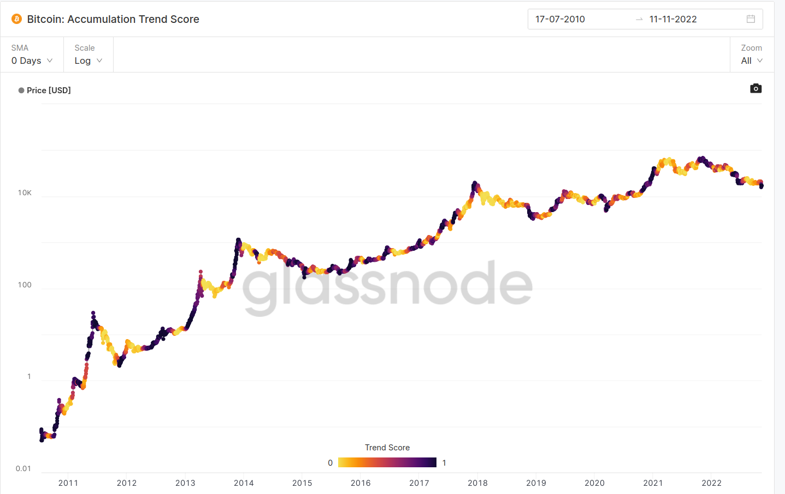785x494 pixels.
Task: Edit the start date 17-07-2010 field
Action: click(x=560, y=19)
